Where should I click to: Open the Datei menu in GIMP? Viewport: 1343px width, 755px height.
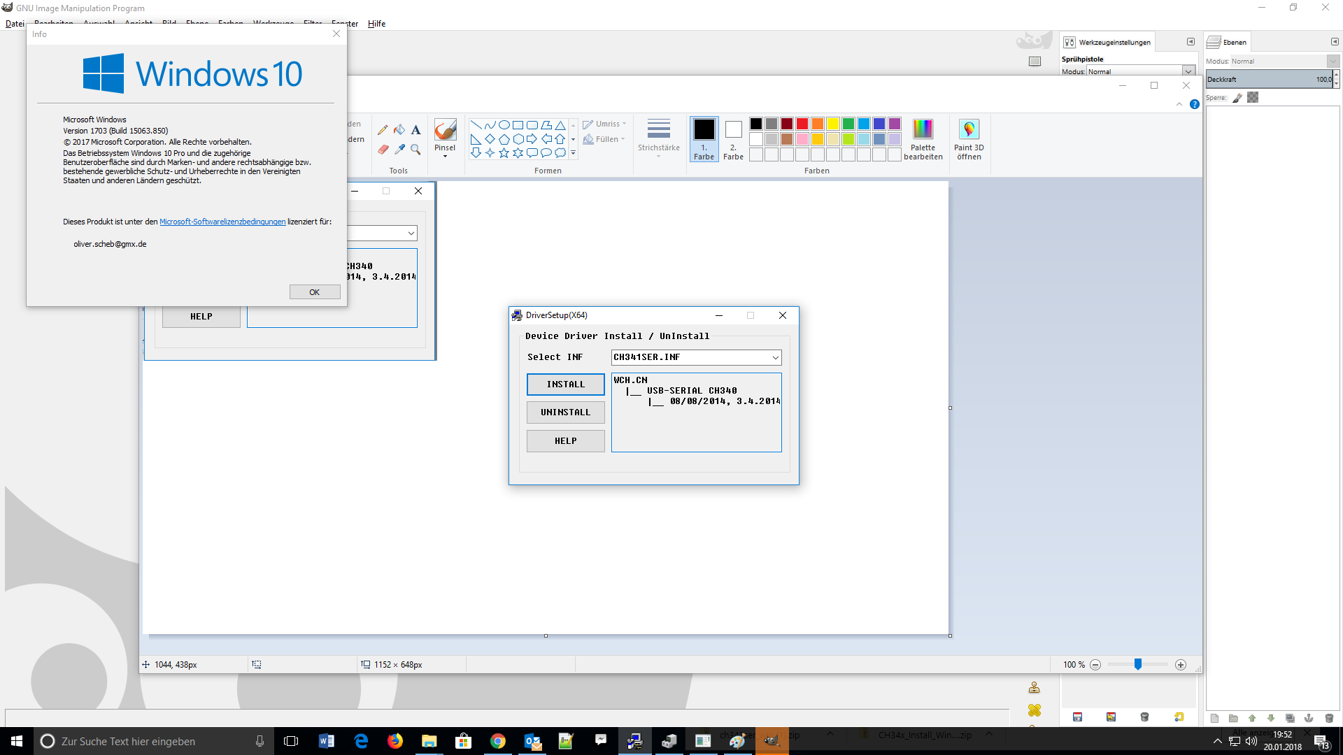[15, 24]
